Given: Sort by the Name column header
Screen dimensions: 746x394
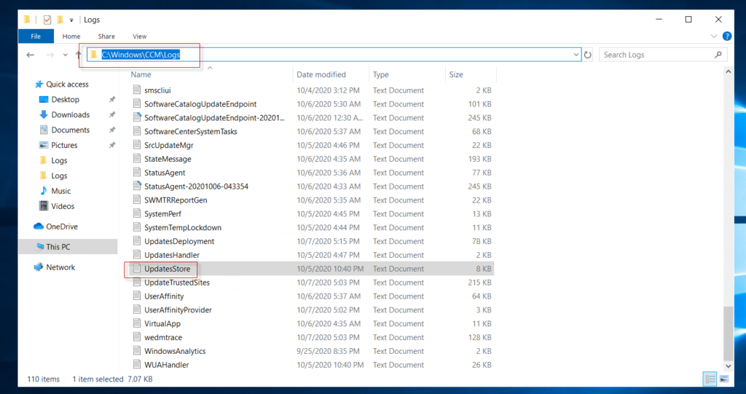Looking at the screenshot, I should tap(141, 75).
